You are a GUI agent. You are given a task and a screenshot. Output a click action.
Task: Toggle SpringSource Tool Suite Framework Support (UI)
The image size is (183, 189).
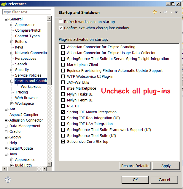tap(63, 130)
